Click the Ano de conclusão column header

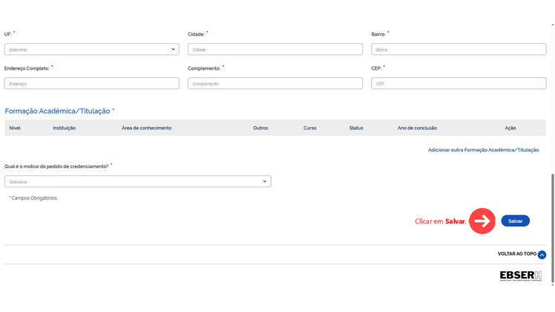click(417, 128)
